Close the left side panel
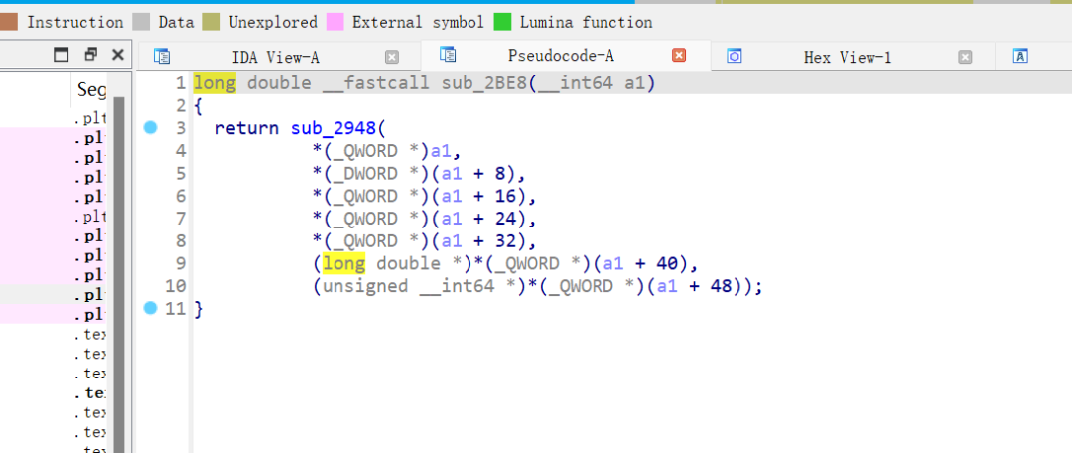The image size is (1072, 453). (117, 54)
